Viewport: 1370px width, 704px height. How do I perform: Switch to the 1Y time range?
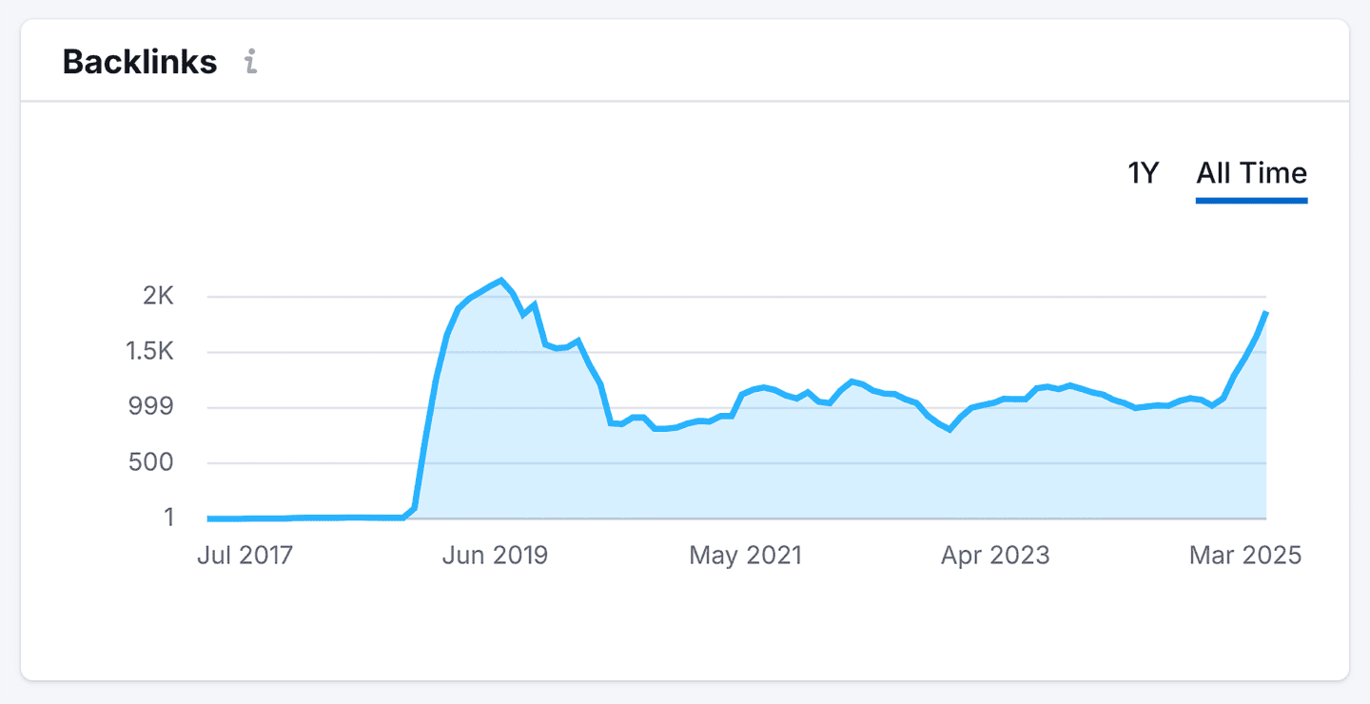click(x=1143, y=173)
